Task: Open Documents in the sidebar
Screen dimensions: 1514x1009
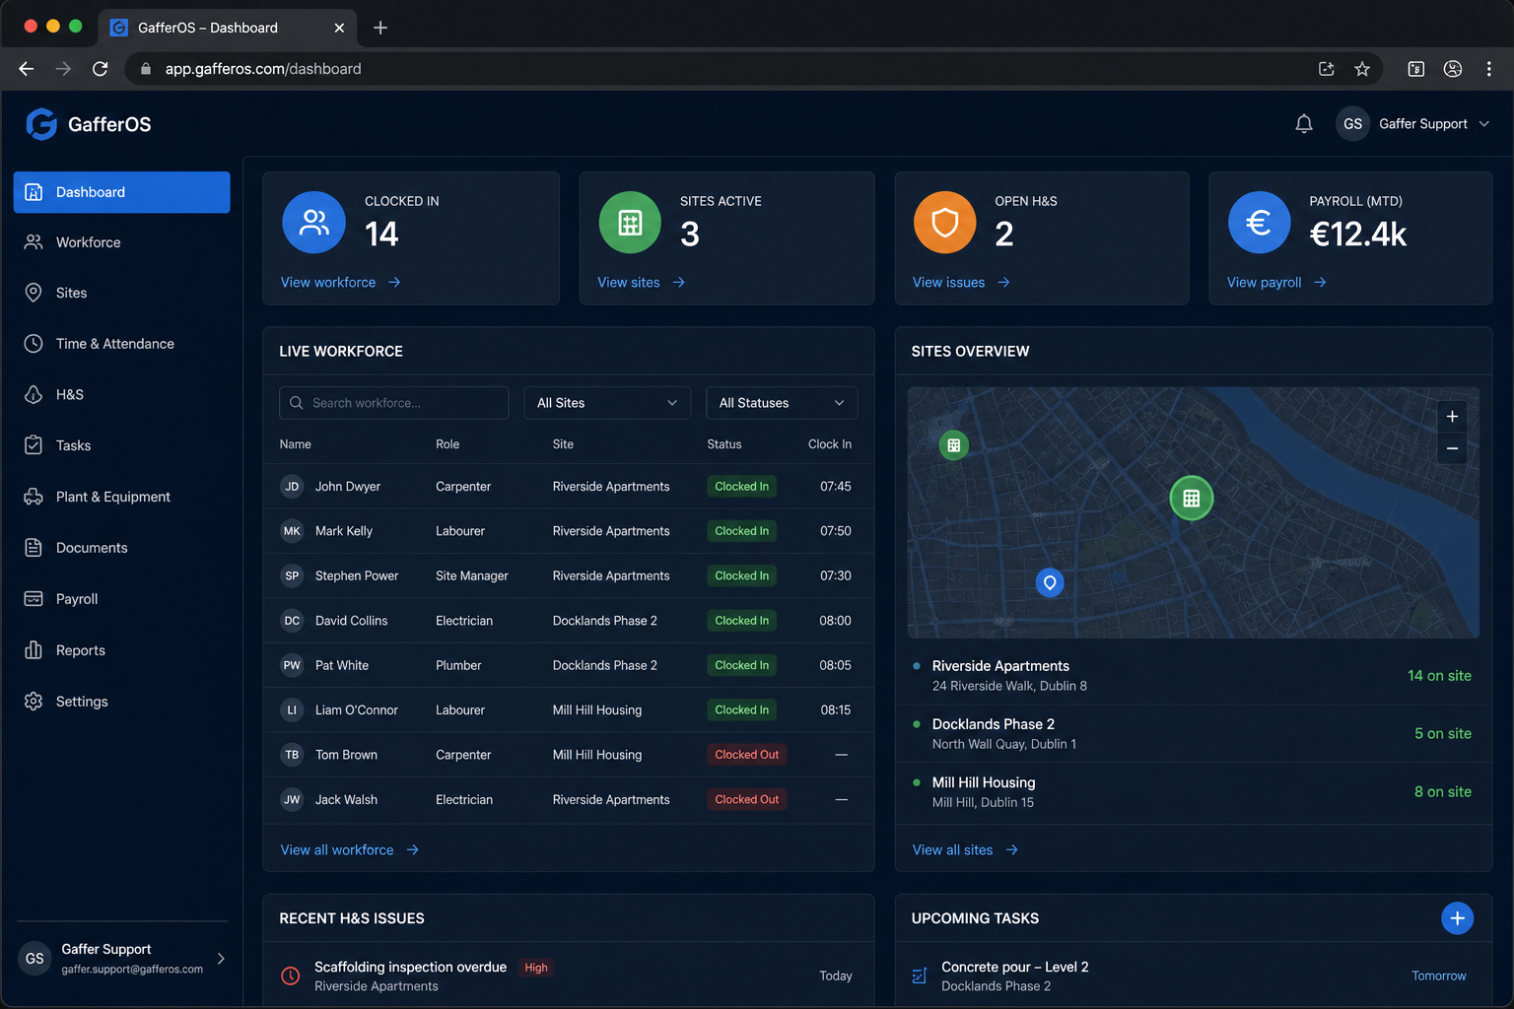Action: (122, 548)
